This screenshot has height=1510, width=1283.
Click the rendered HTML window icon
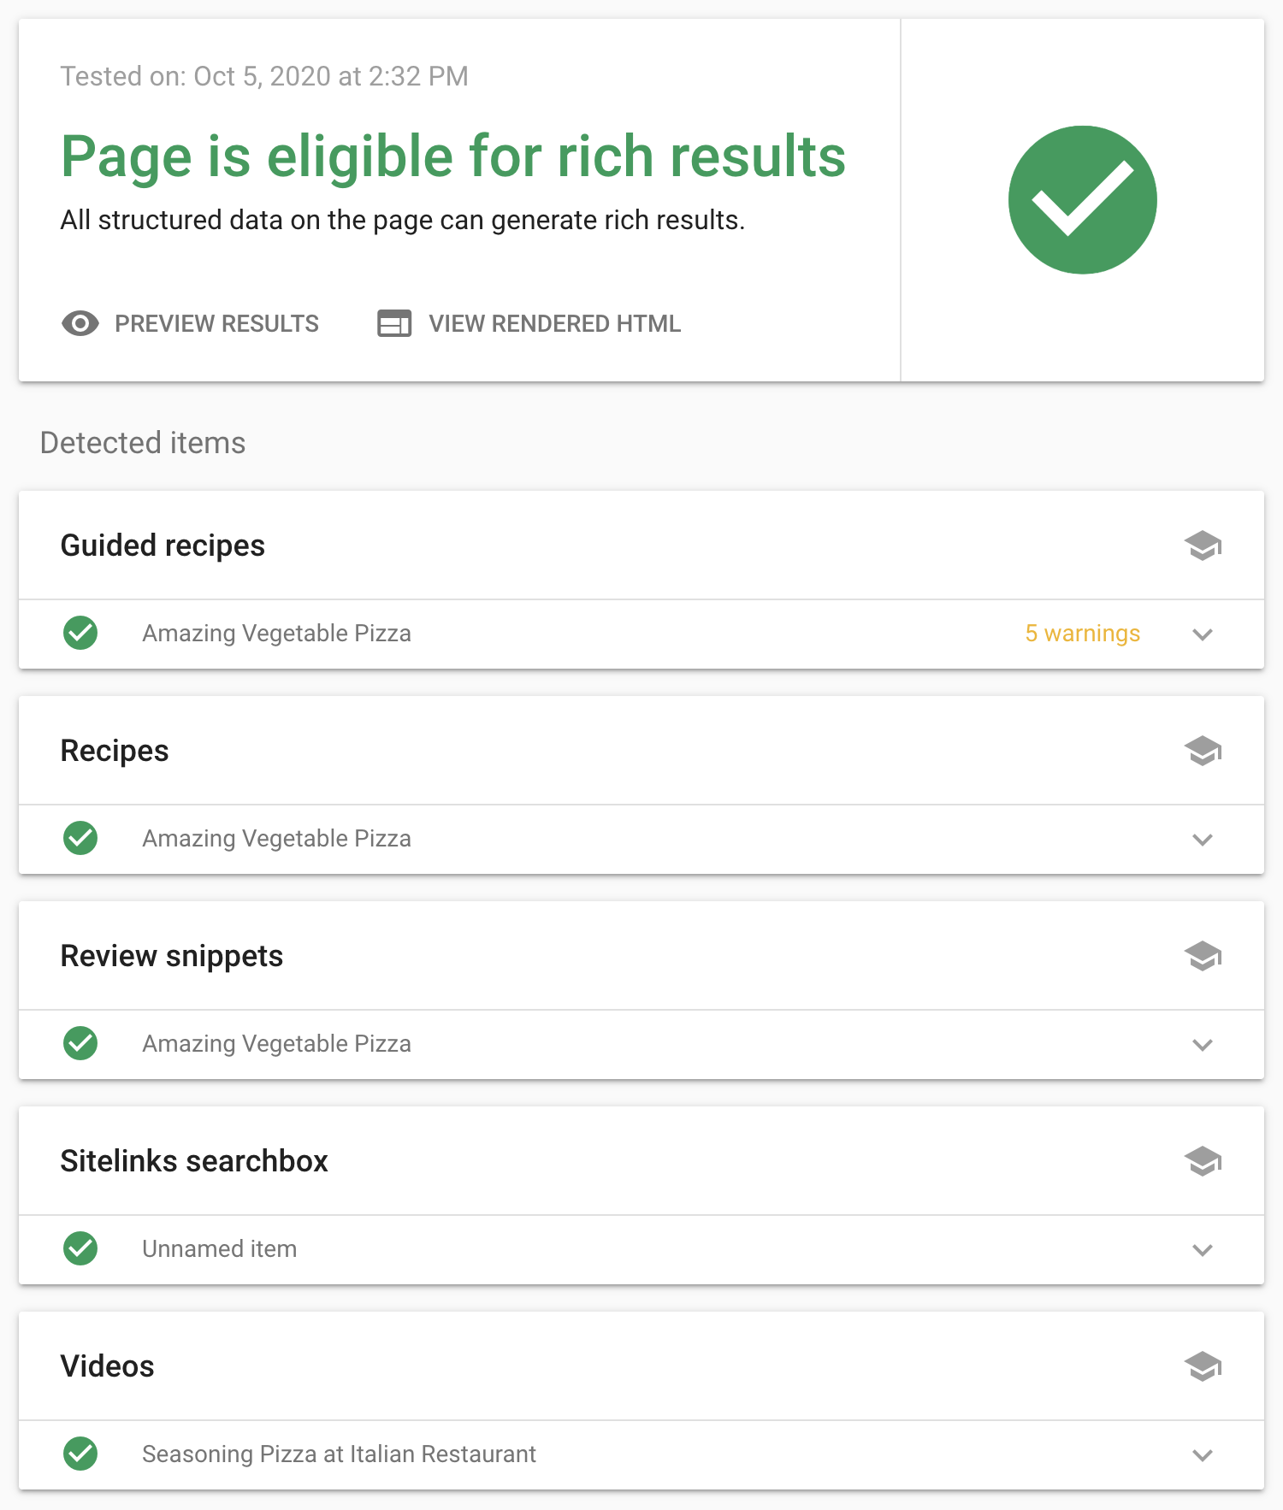click(x=394, y=323)
